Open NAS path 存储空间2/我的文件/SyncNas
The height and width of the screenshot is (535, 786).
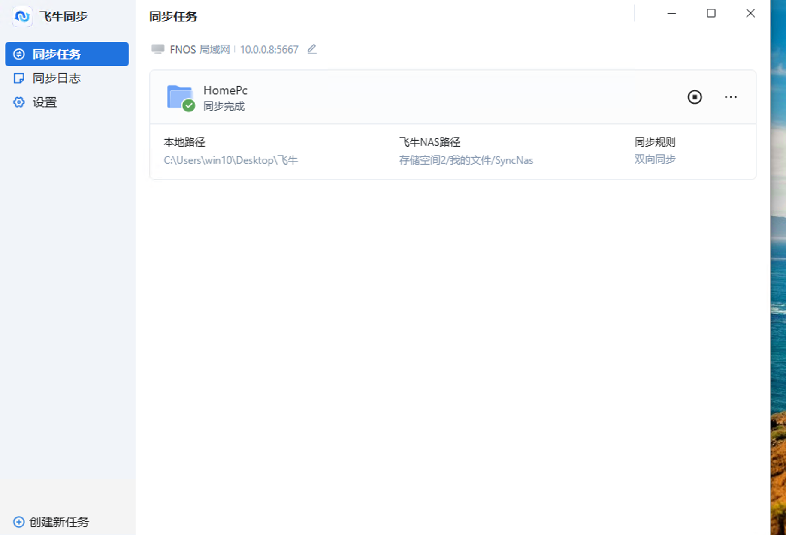coord(466,160)
